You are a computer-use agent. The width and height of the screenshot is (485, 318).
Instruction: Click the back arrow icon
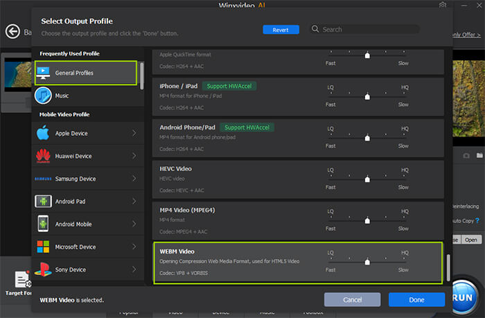coord(12,32)
